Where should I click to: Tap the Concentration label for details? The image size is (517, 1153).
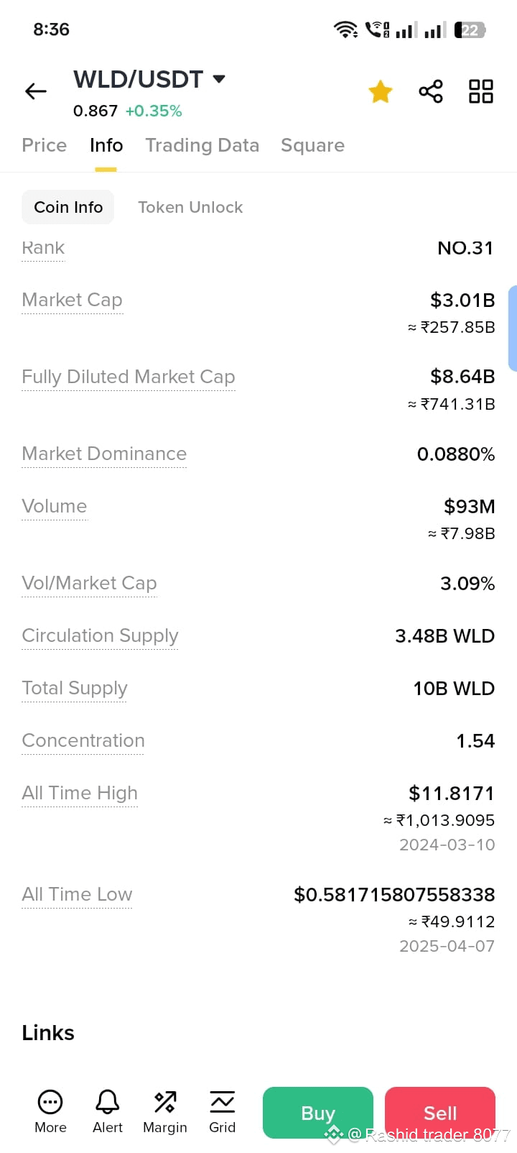click(83, 740)
